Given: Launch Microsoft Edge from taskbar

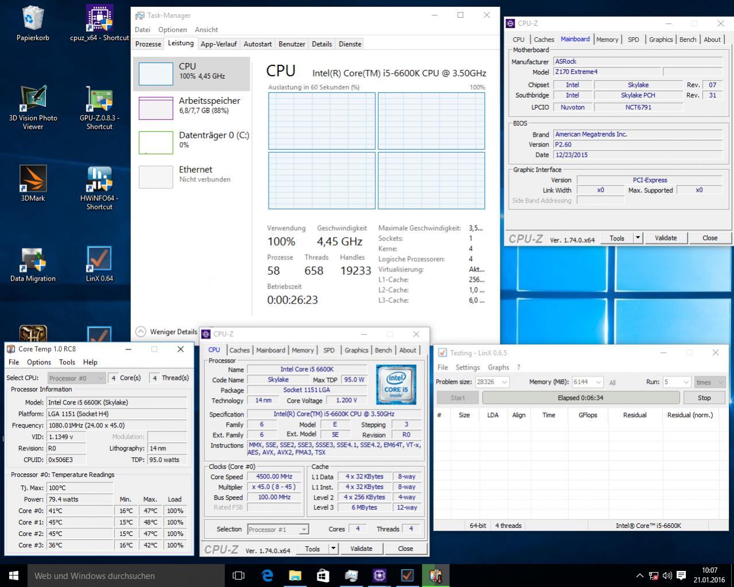Looking at the screenshot, I should pos(267,576).
